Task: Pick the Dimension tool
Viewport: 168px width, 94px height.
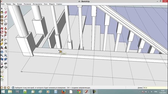Action: coord(6,40)
